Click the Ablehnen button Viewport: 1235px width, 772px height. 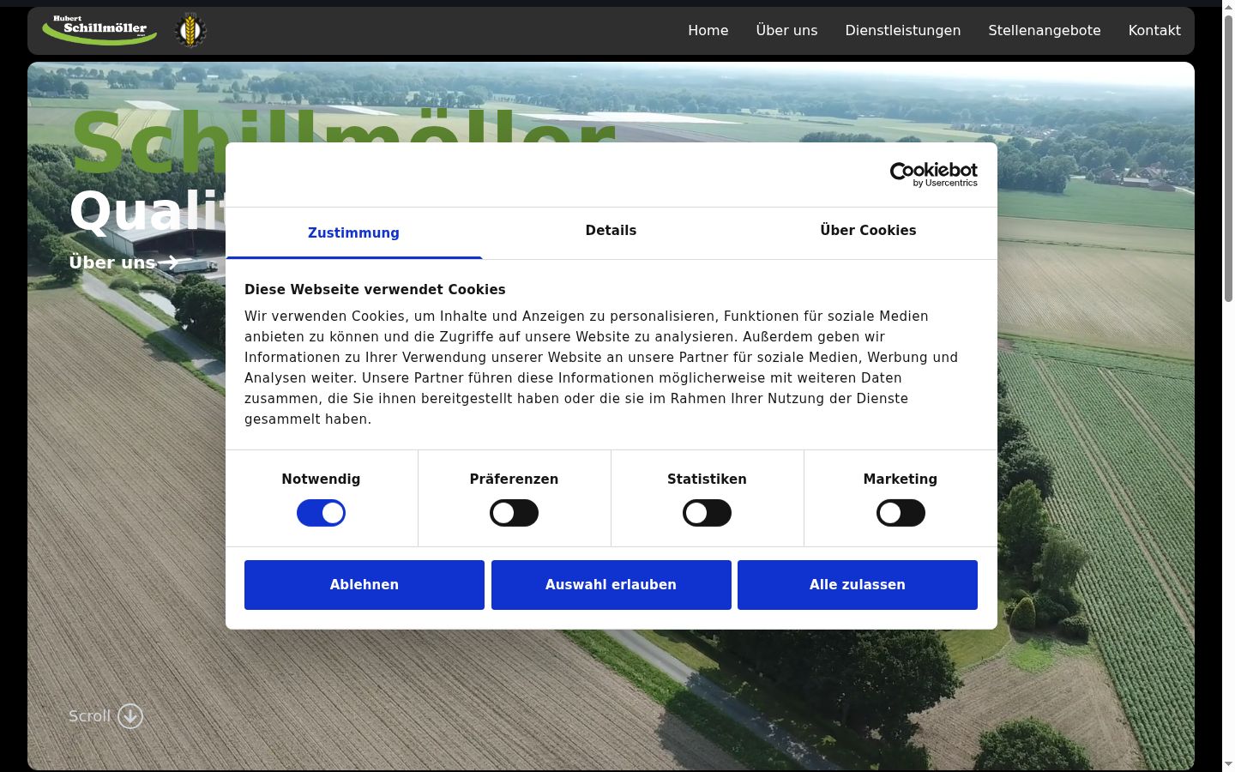(x=364, y=585)
